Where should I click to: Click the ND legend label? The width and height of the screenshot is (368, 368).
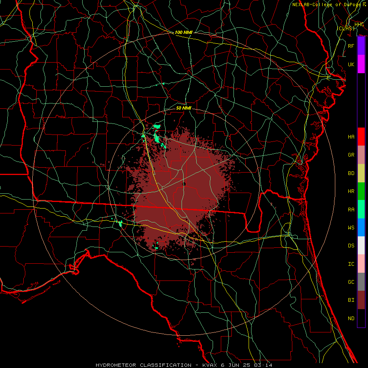351,318
